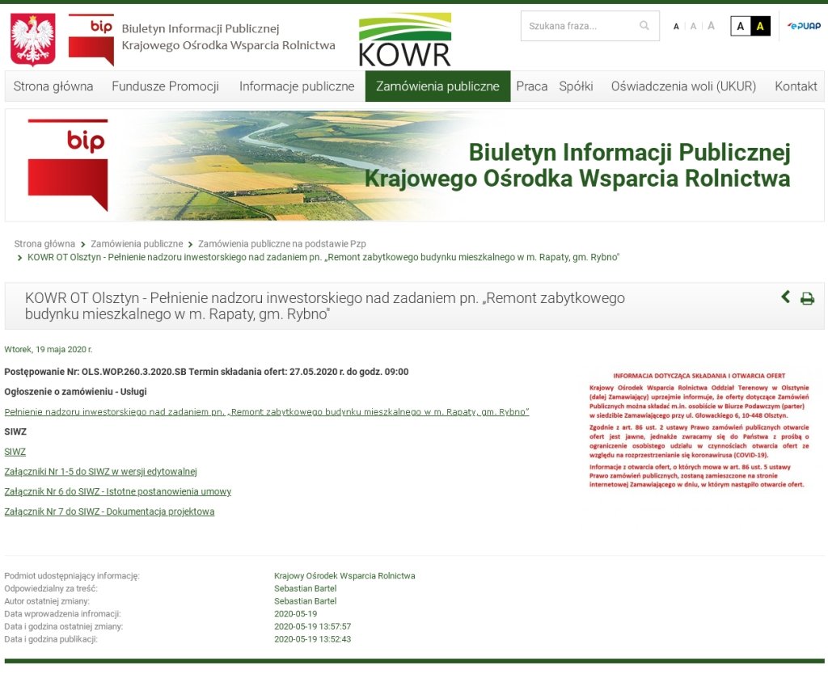Screen dimensions: 828x682
Task: Open the Zamówienia publiczne menu
Action: (437, 86)
